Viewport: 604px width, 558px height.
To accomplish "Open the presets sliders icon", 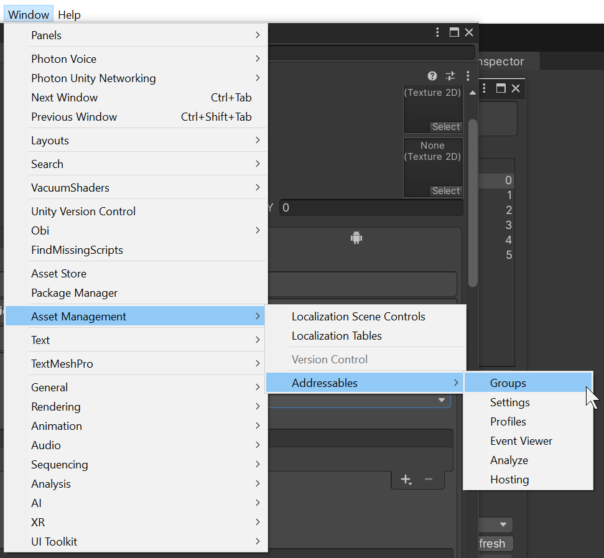I will point(450,76).
